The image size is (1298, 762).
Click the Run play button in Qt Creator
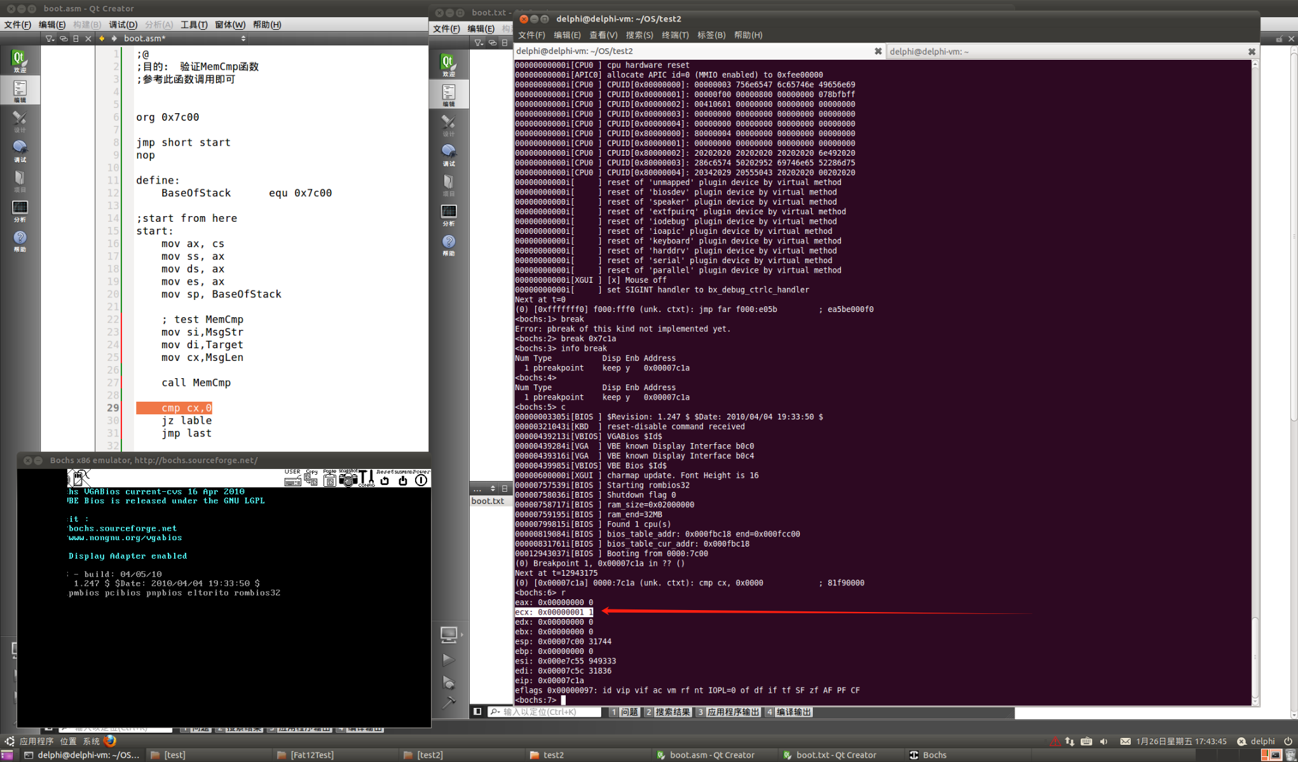[448, 660]
